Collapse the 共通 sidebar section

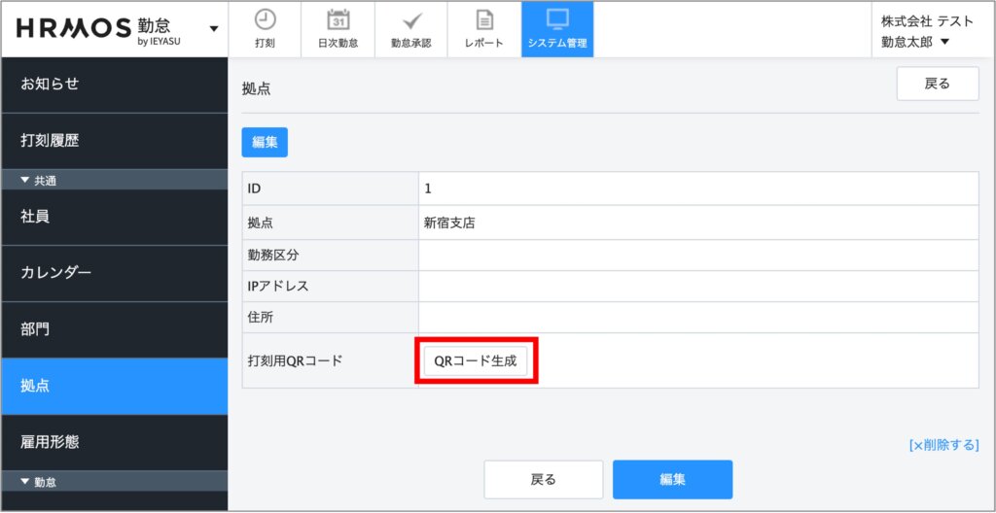tap(39, 180)
